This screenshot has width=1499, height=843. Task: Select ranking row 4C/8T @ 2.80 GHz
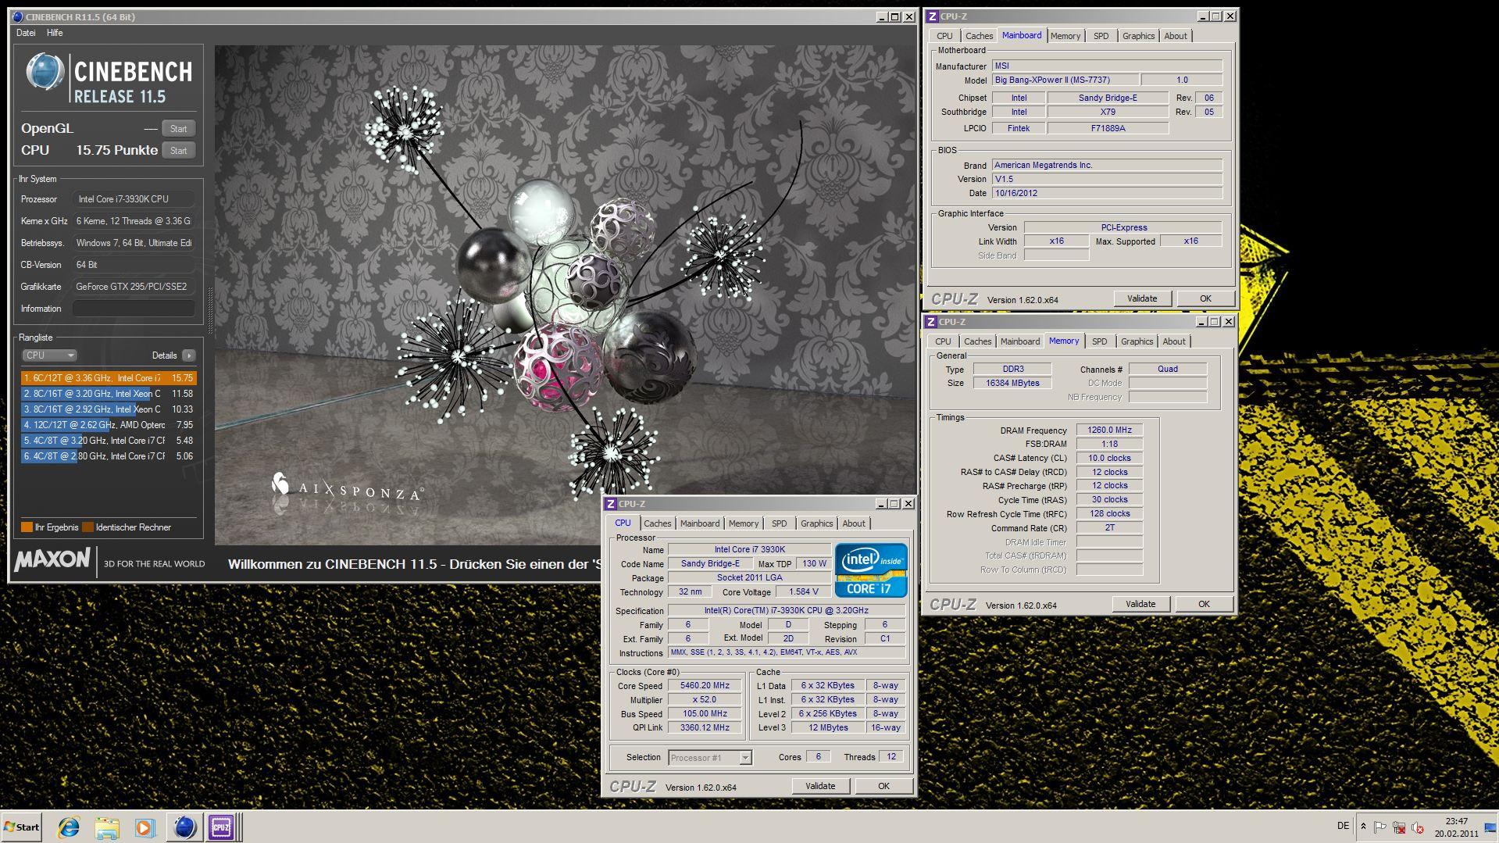[x=109, y=456]
